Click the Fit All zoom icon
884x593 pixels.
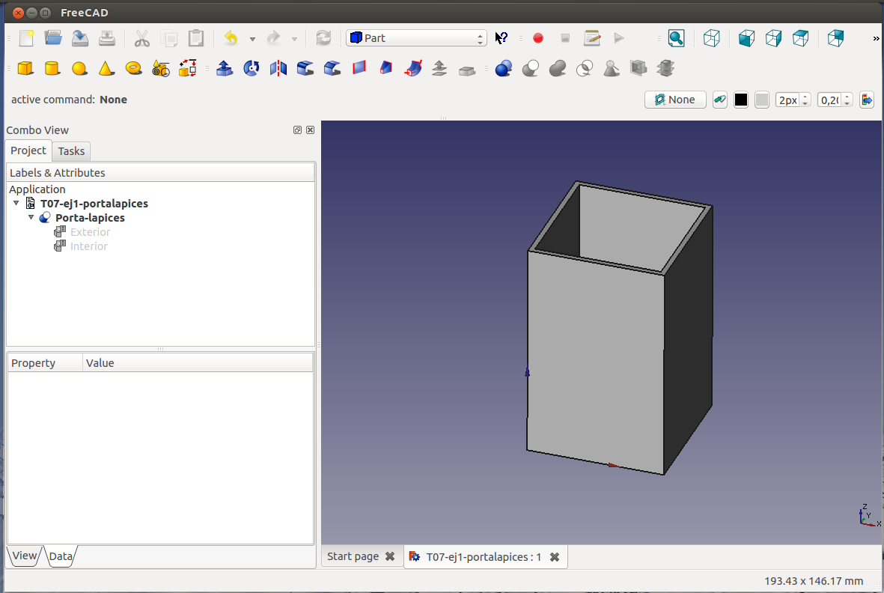[676, 38]
